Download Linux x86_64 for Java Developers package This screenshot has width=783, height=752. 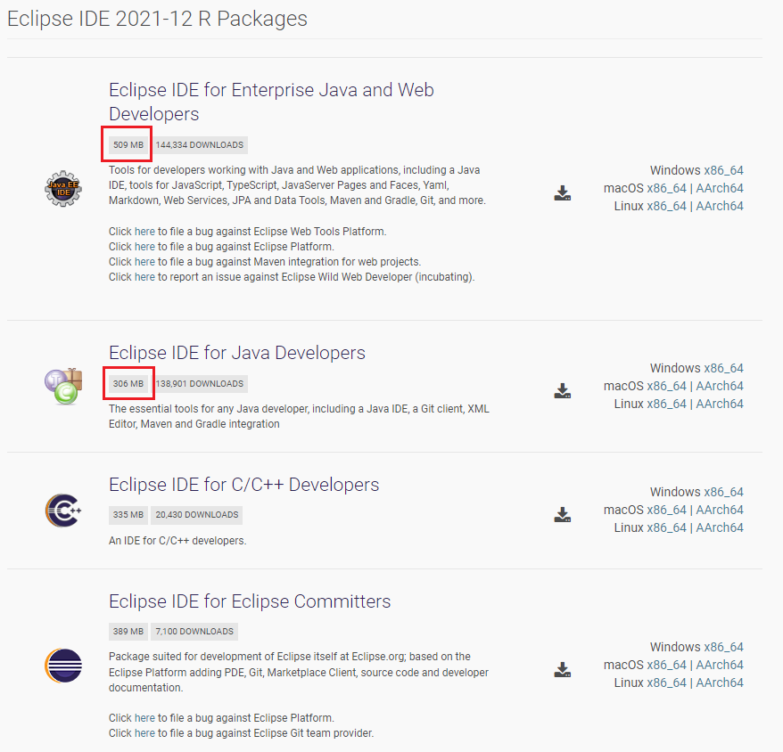click(666, 404)
